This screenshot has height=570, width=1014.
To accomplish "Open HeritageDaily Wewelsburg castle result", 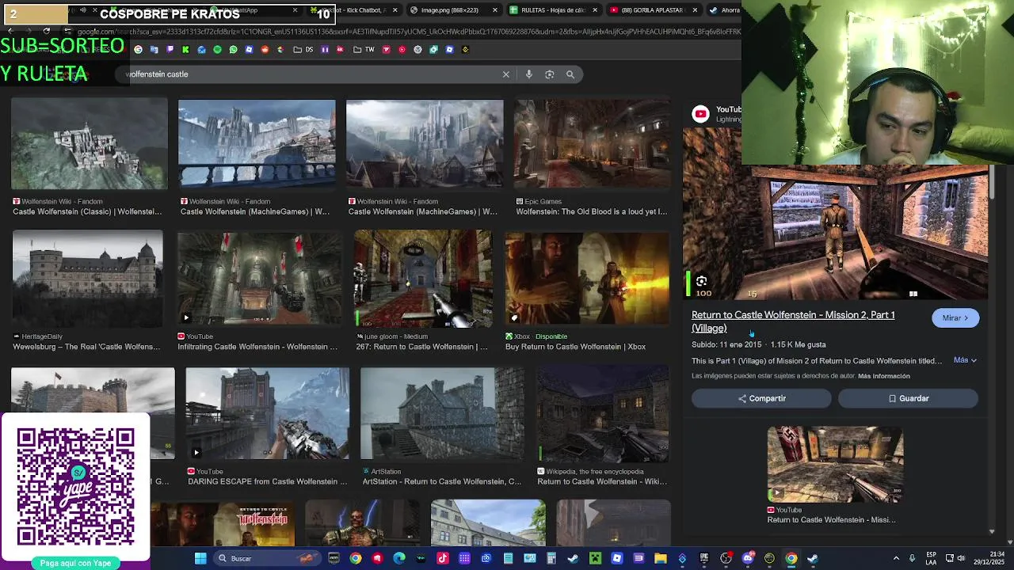I will tap(87, 279).
